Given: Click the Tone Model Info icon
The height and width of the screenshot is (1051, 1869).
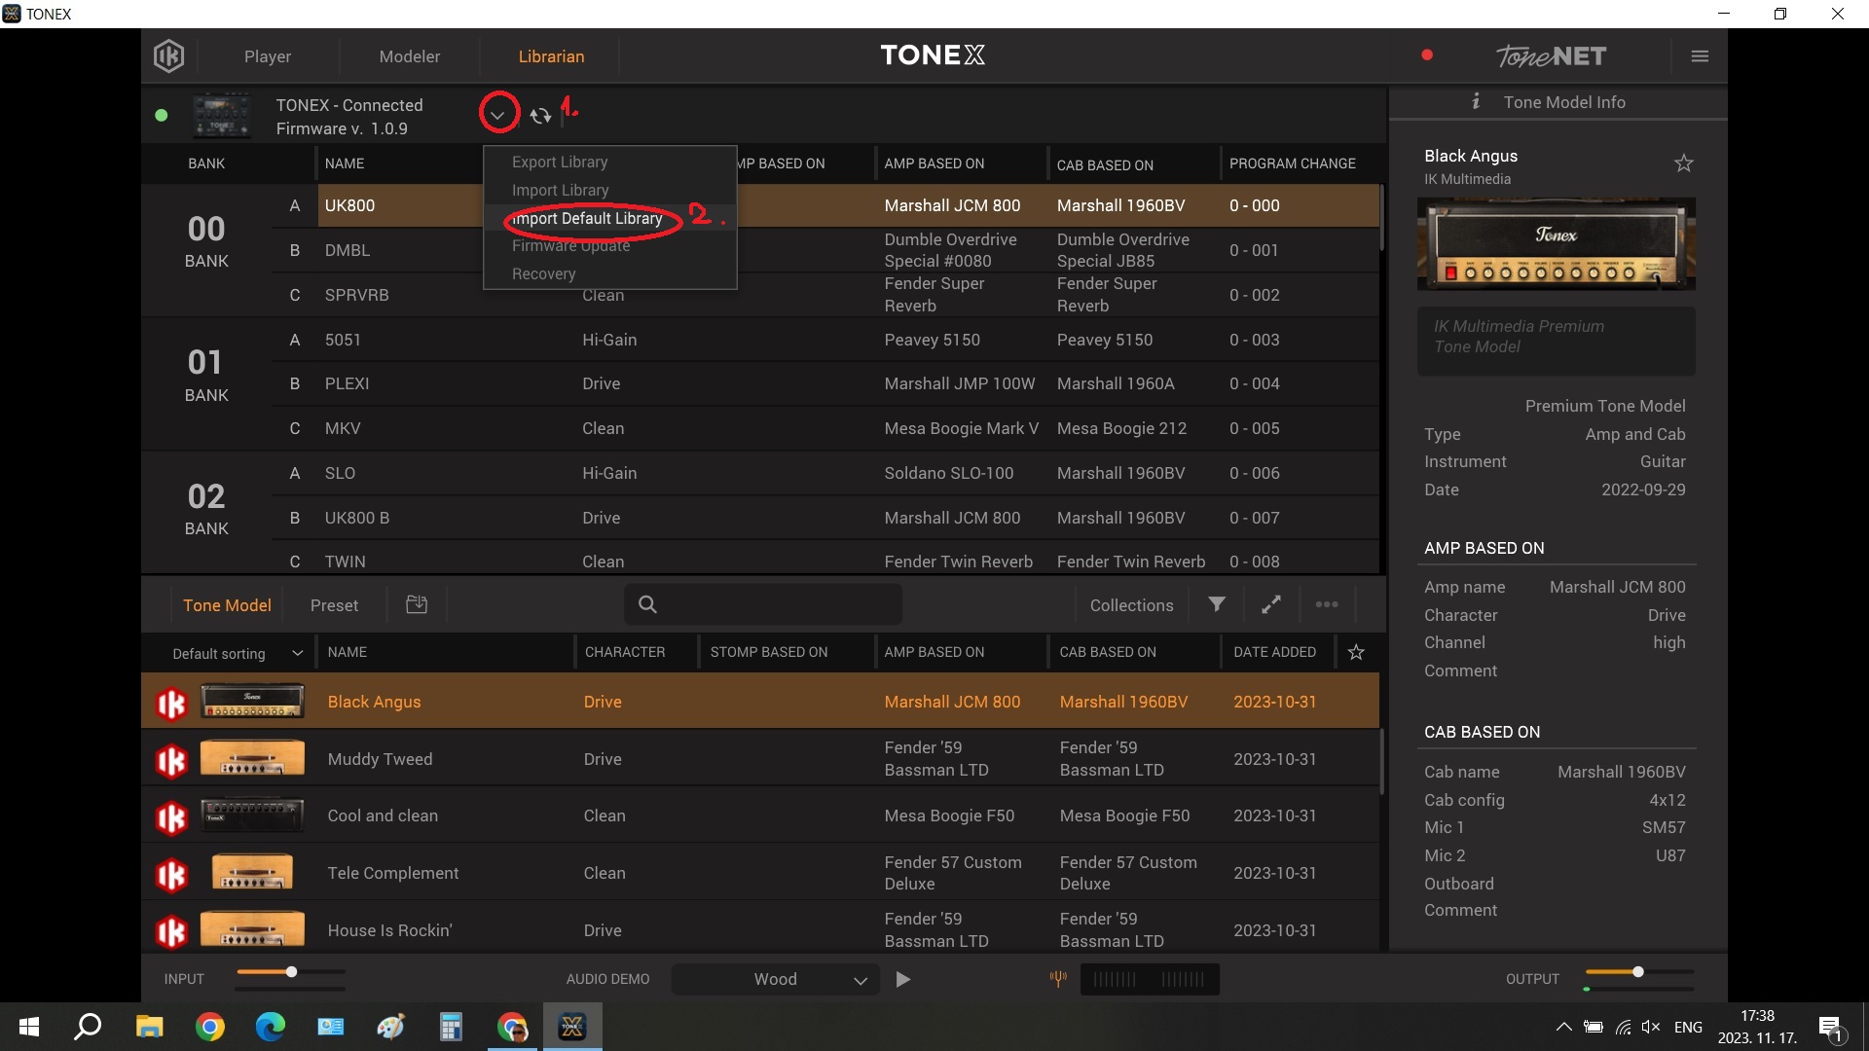Looking at the screenshot, I should pos(1476,101).
